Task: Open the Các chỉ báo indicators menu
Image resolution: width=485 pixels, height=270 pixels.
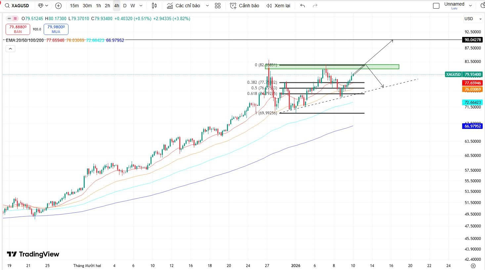Action: (x=188, y=6)
